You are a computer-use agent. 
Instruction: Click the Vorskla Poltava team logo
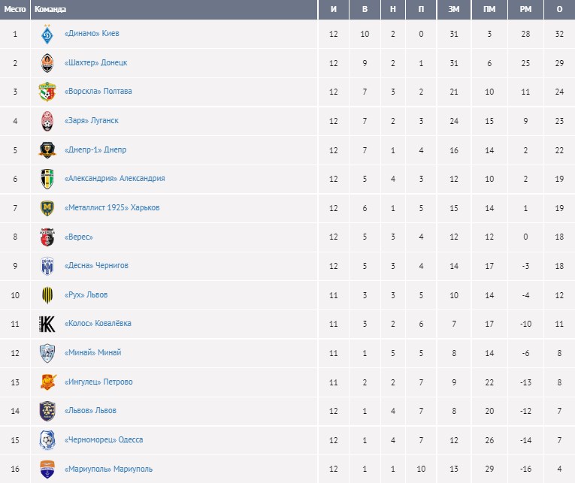pos(47,92)
